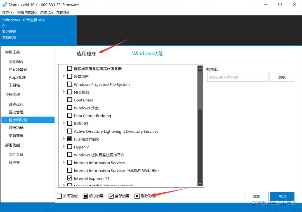Viewport: 302px width, 212px height.
Task: Open 驱动管理 in the sidebar
Action: [16, 112]
